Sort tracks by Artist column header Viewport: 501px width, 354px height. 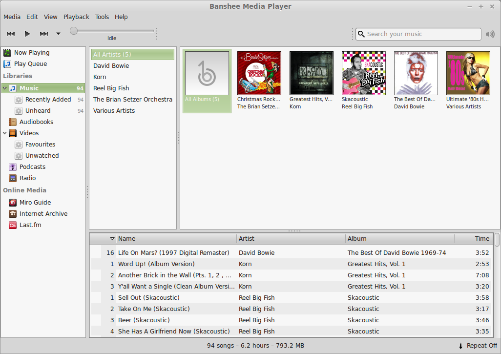(x=291, y=239)
